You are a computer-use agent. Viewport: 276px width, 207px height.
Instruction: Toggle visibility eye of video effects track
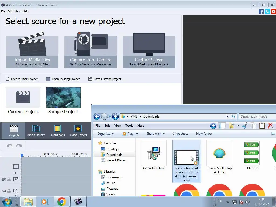(4, 180)
